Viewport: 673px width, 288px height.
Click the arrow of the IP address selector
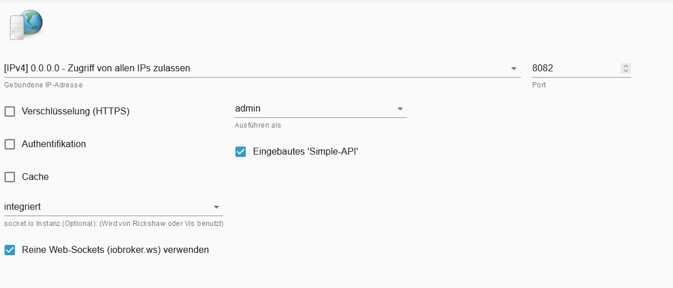pos(514,68)
